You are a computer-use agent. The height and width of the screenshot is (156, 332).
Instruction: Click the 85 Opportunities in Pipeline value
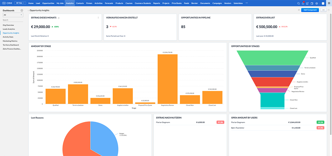coord(184,27)
